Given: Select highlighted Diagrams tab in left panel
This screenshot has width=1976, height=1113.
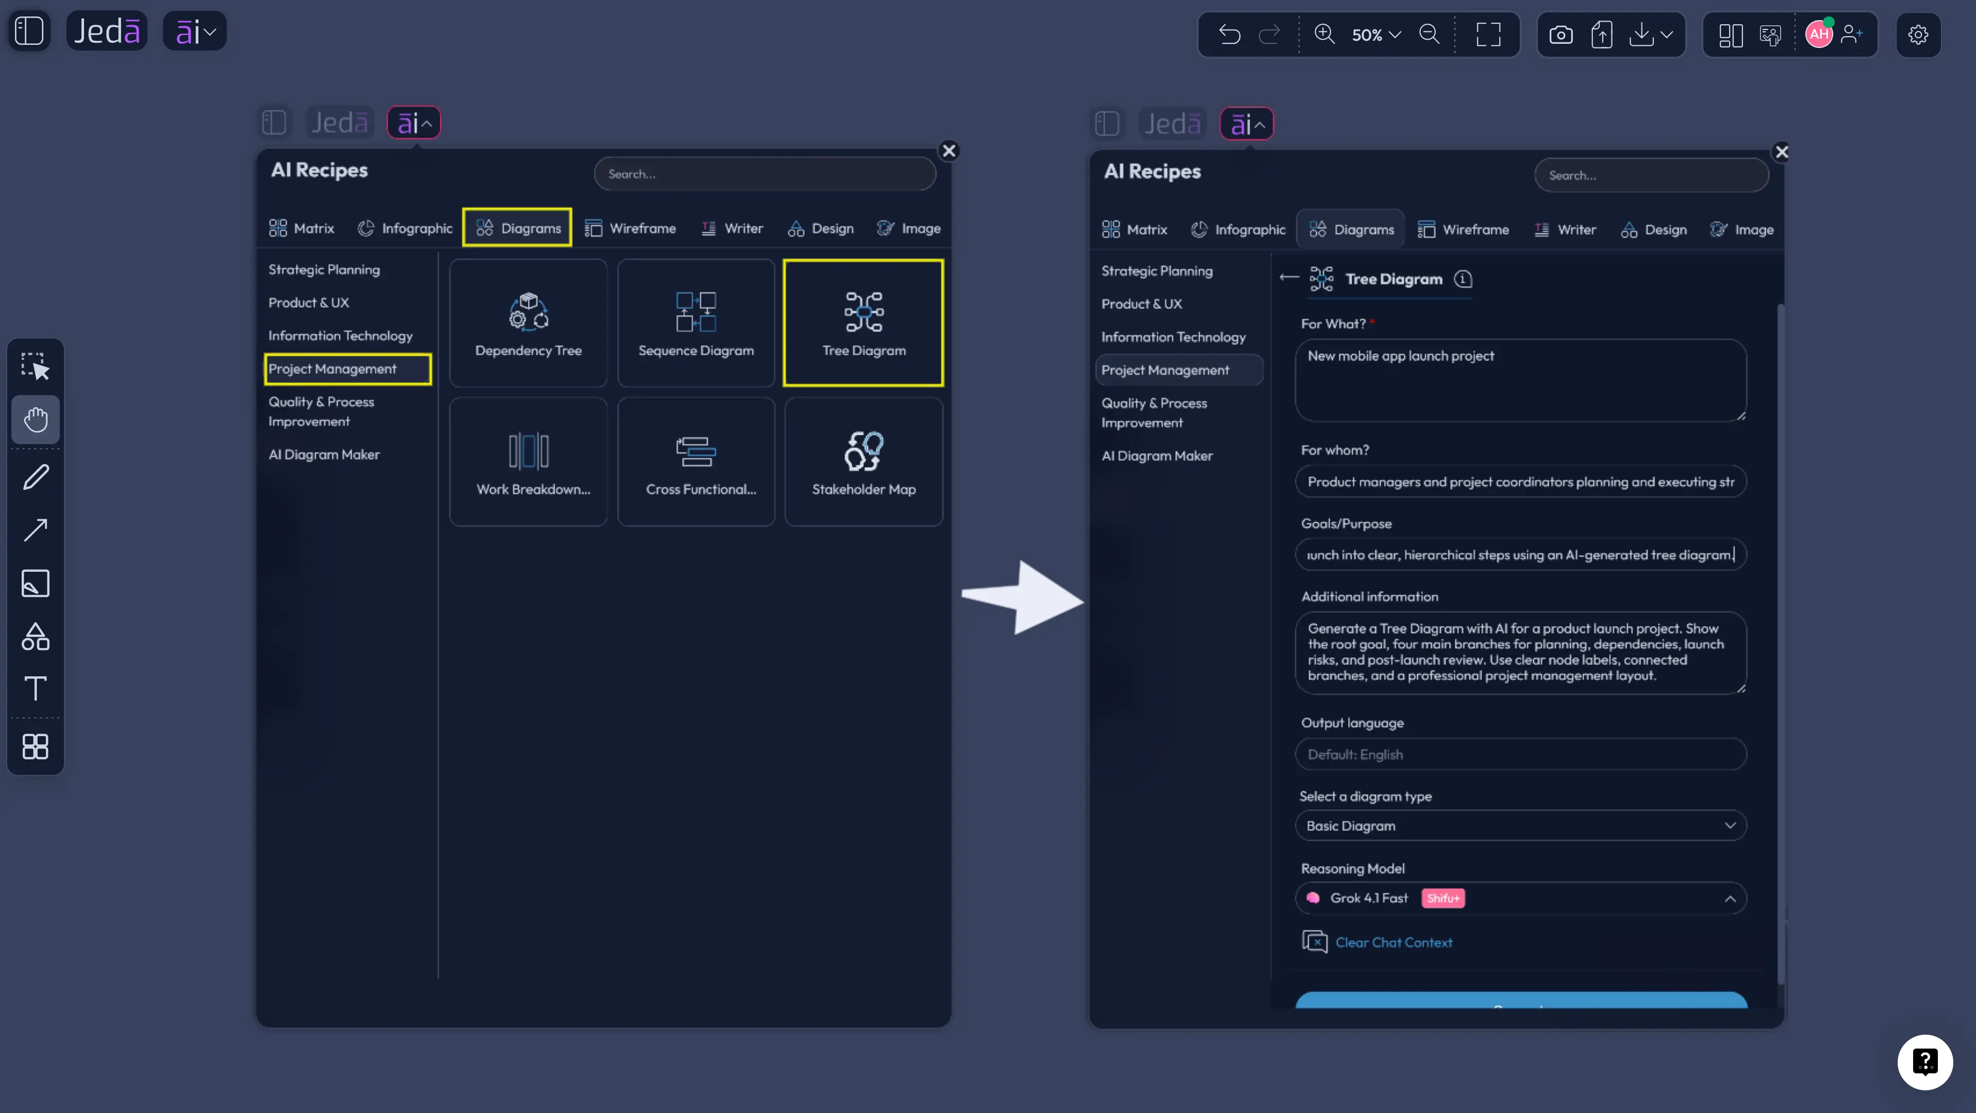Looking at the screenshot, I should (x=518, y=228).
